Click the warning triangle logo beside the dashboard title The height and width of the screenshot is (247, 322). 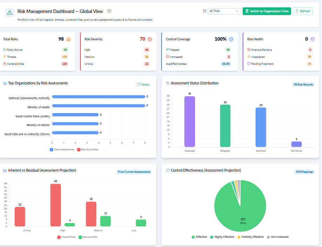click(x=9, y=13)
